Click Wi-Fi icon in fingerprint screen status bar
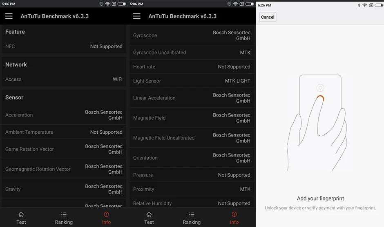This screenshot has height=227, width=384. coord(365,5)
